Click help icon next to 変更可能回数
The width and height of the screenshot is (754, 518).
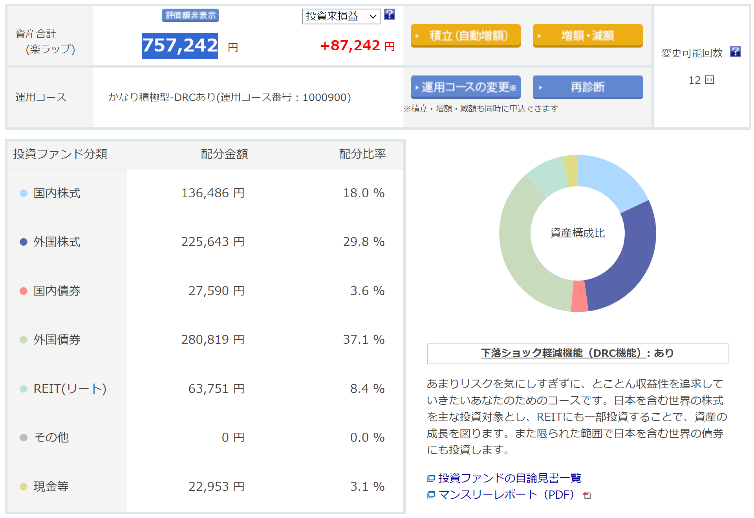(x=735, y=51)
